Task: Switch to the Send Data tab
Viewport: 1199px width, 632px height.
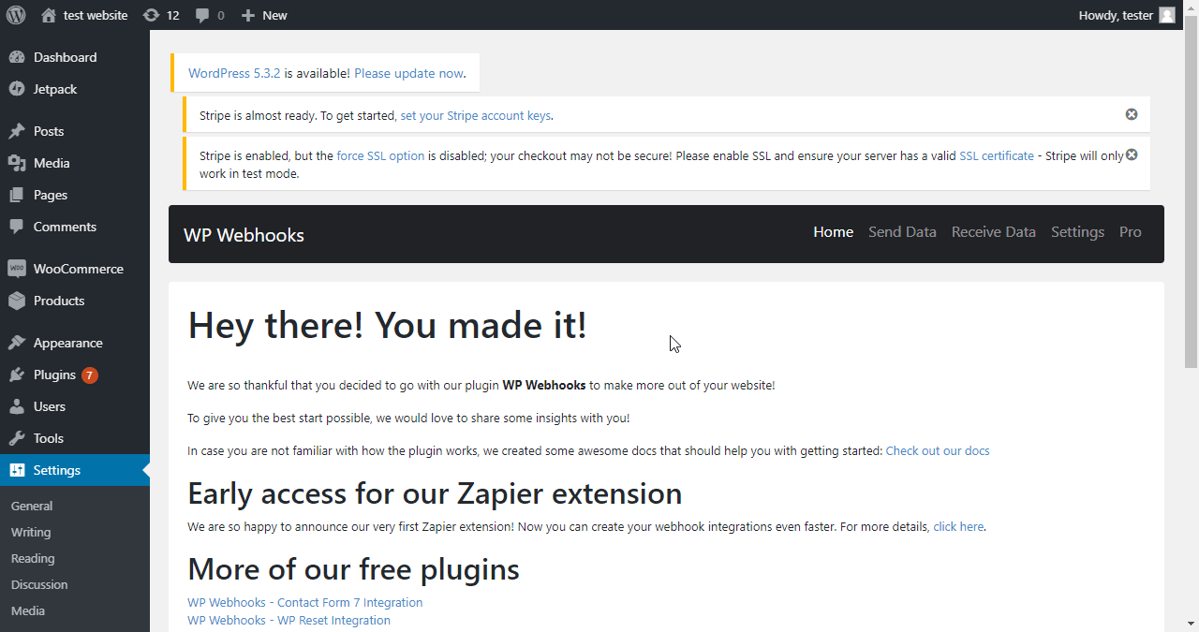Action: pyautogui.click(x=902, y=232)
